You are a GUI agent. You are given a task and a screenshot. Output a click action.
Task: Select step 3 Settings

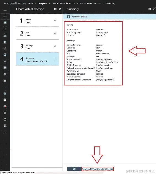[x=37, y=47]
